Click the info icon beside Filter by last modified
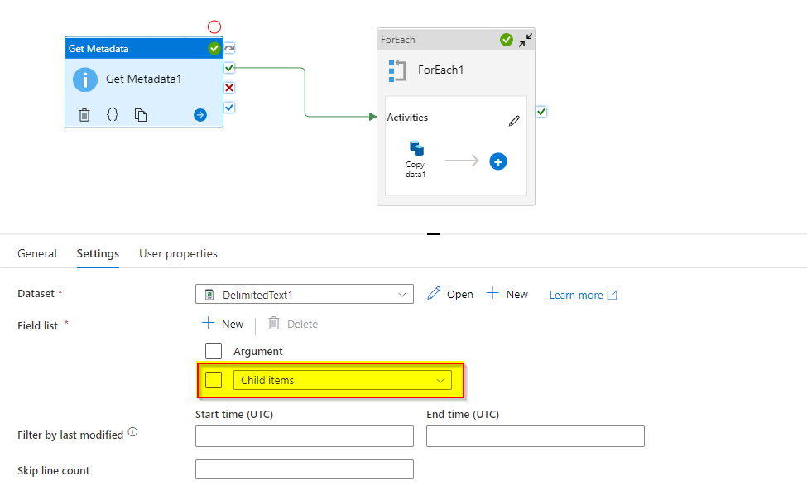The image size is (807, 500). (132, 432)
